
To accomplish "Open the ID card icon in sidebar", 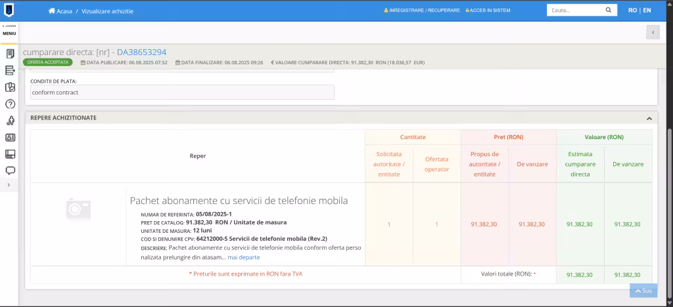I will pos(10,138).
